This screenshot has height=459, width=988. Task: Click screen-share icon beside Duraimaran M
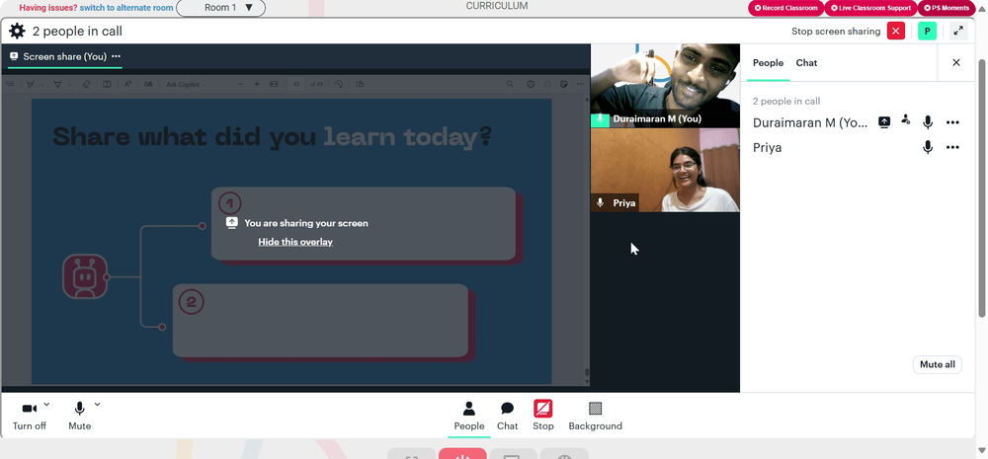pyautogui.click(x=884, y=122)
